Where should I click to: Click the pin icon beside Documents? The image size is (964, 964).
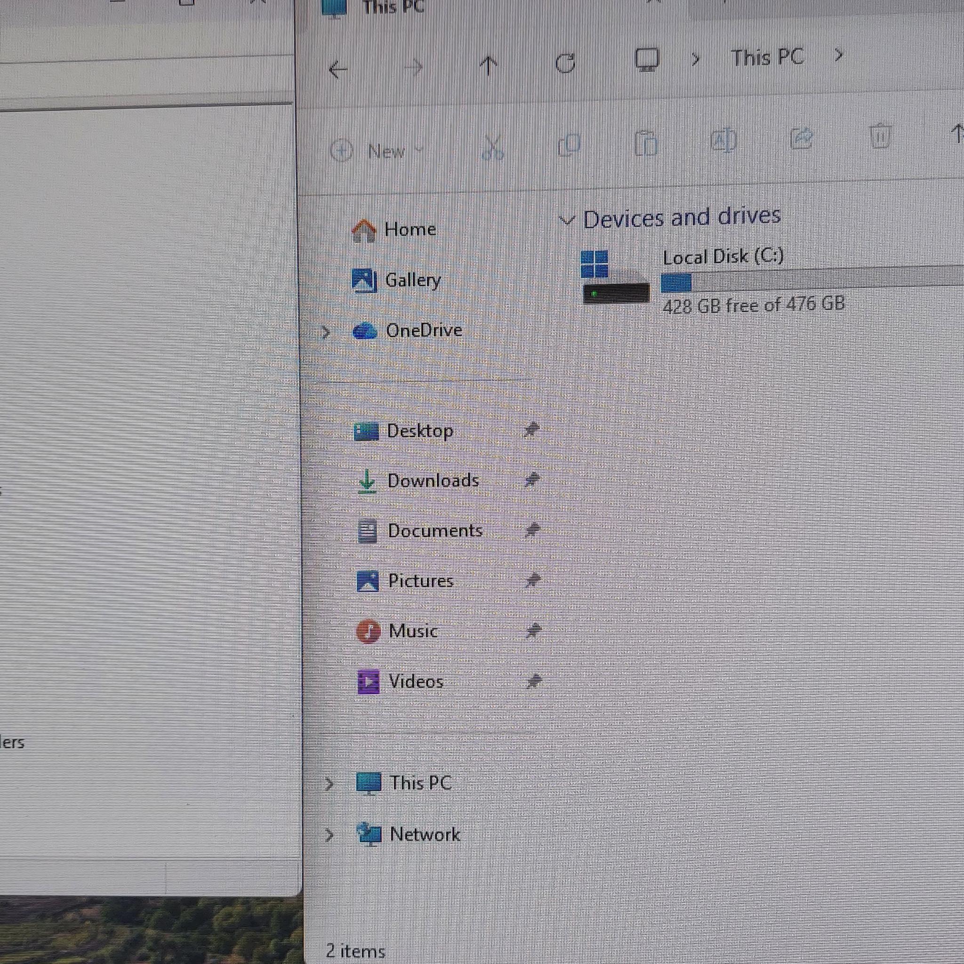[x=532, y=530]
